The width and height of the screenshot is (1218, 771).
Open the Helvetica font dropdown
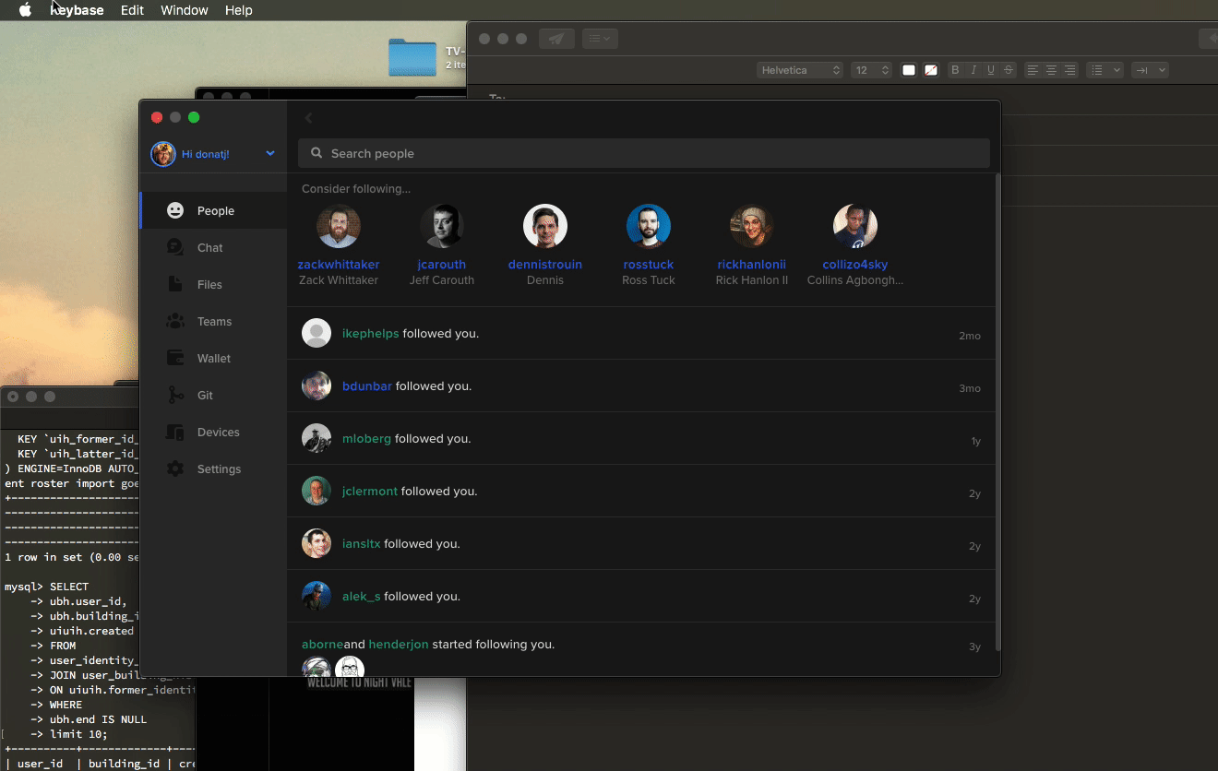click(800, 70)
